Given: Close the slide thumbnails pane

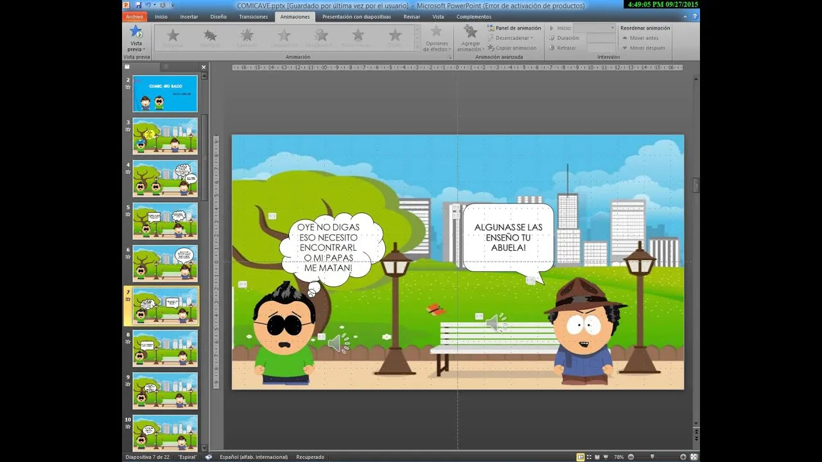Looking at the screenshot, I should point(204,67).
